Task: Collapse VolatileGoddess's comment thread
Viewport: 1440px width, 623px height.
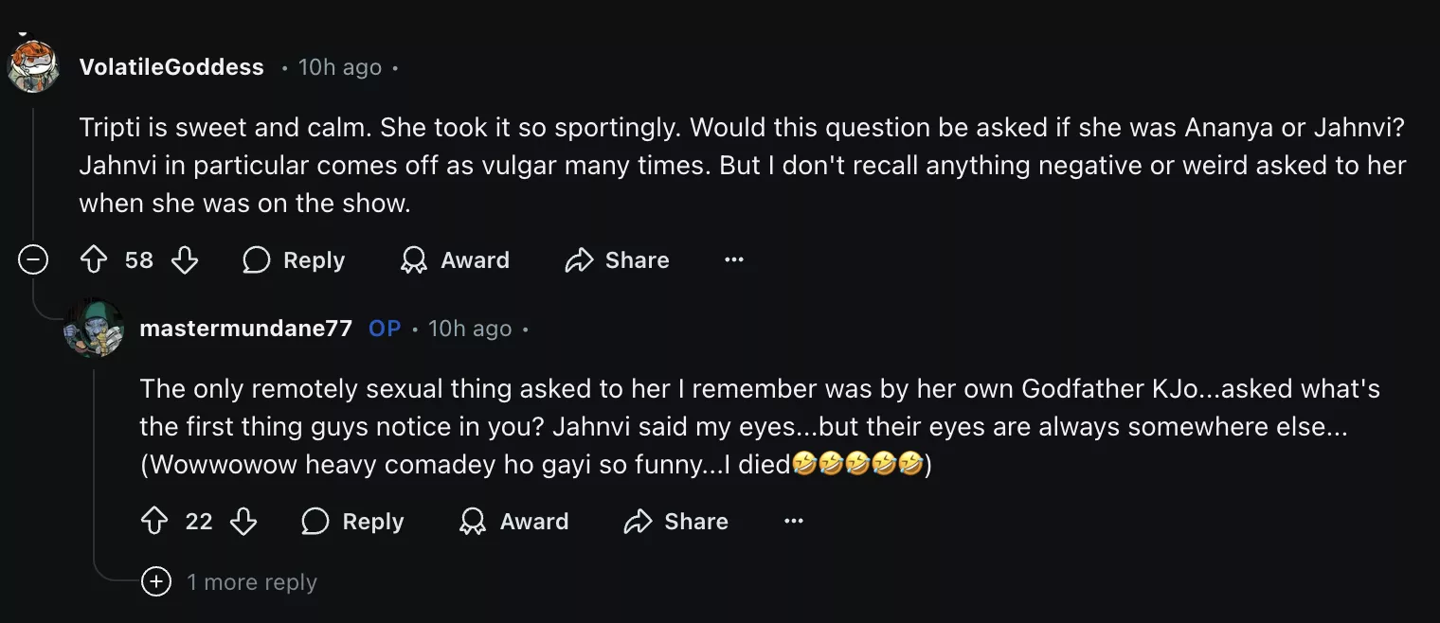Action: tap(33, 260)
